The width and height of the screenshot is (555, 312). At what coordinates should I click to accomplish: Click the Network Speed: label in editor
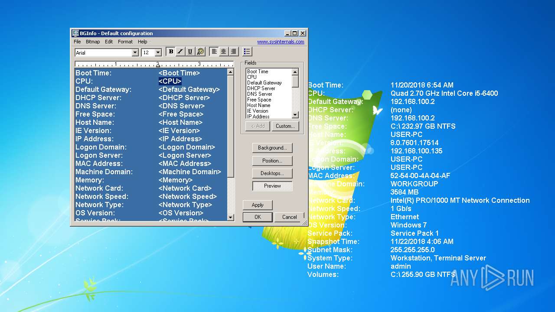(102, 196)
